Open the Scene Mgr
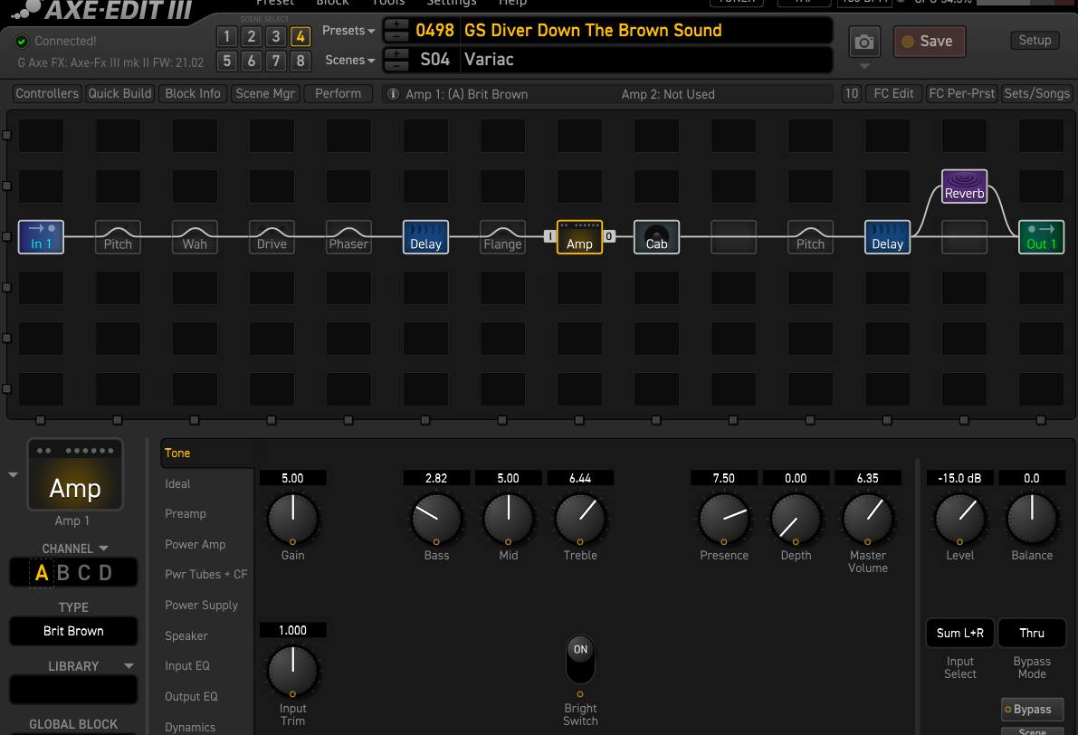Image resolution: width=1078 pixels, height=735 pixels. click(x=265, y=93)
